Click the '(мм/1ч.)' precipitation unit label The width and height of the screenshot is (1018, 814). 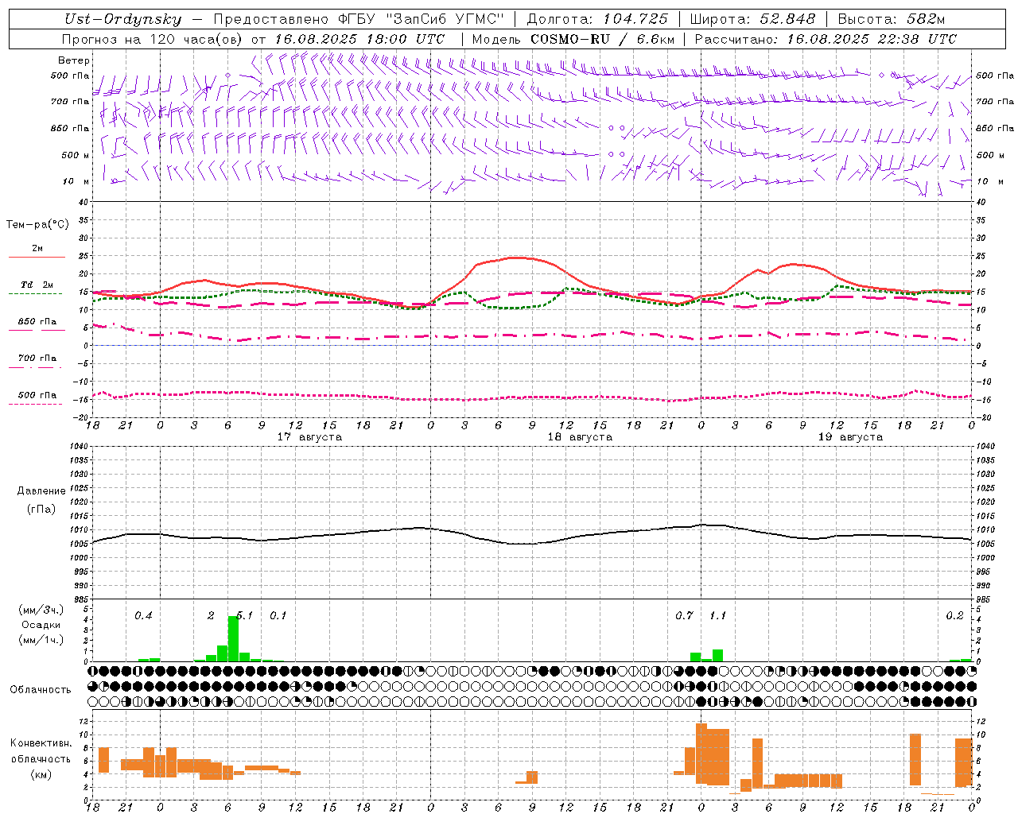coord(41,640)
